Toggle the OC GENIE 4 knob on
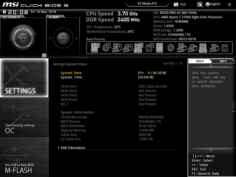The height and width of the screenshot is (177, 236). coord(23,38)
